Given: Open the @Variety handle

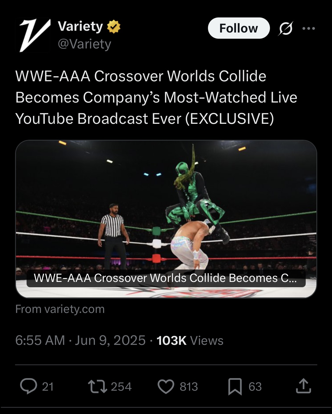Looking at the screenshot, I should pyautogui.click(x=84, y=44).
